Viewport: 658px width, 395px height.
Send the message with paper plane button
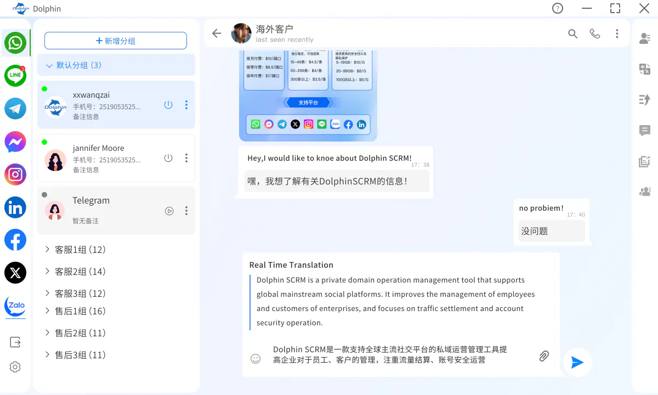tap(577, 362)
